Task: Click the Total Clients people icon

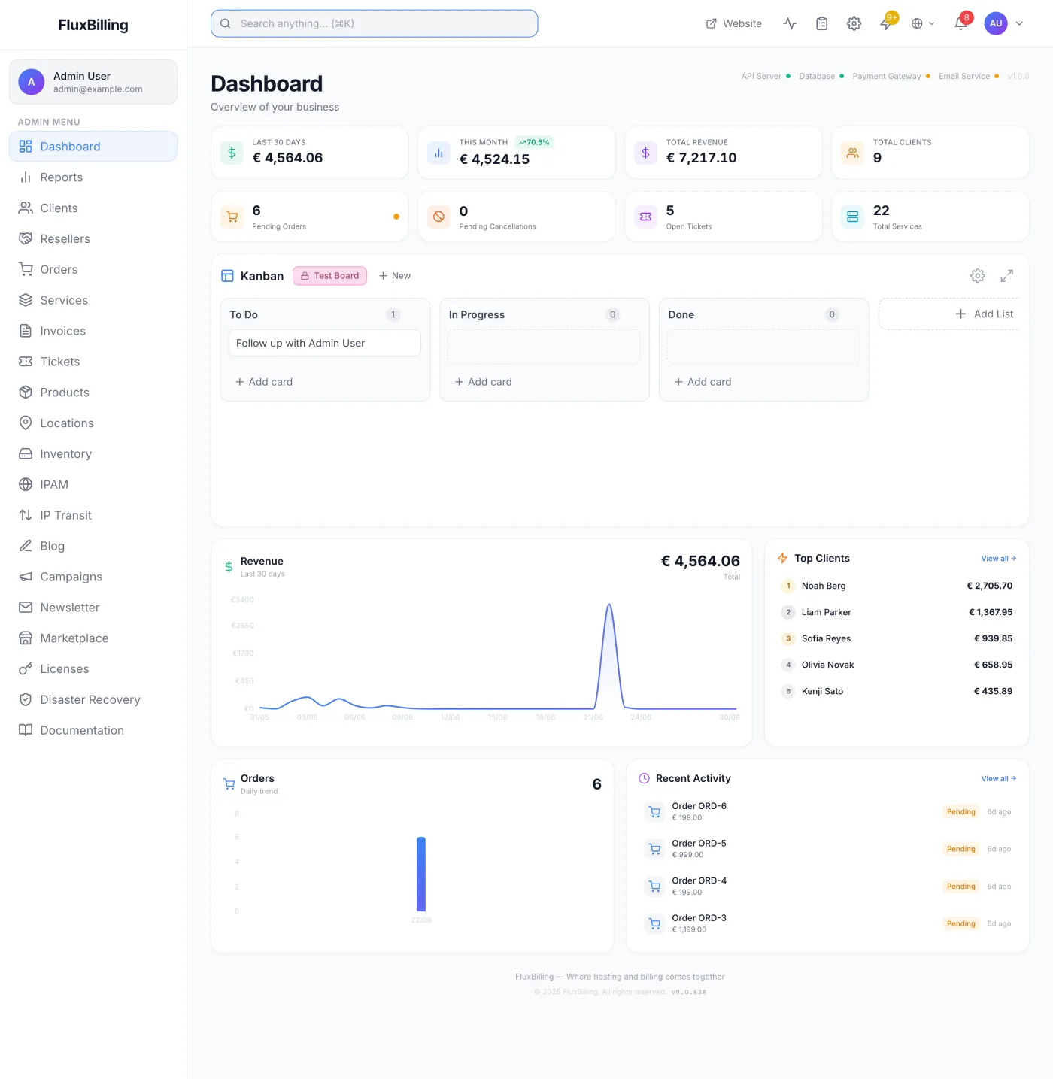Action: [852, 153]
